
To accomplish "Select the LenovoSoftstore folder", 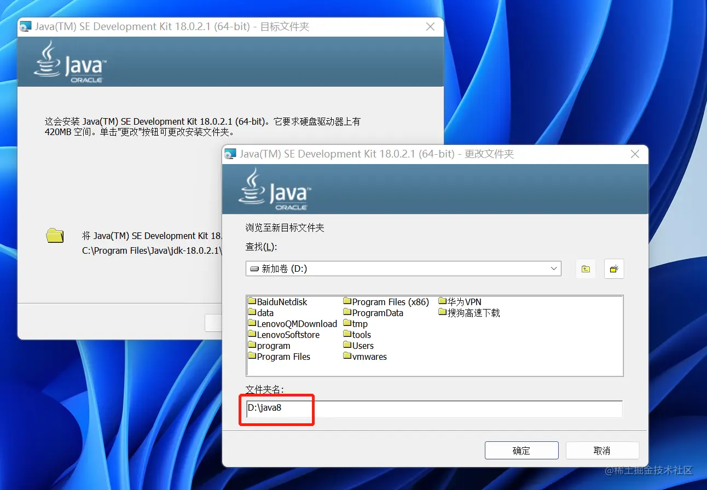I will 284,335.
